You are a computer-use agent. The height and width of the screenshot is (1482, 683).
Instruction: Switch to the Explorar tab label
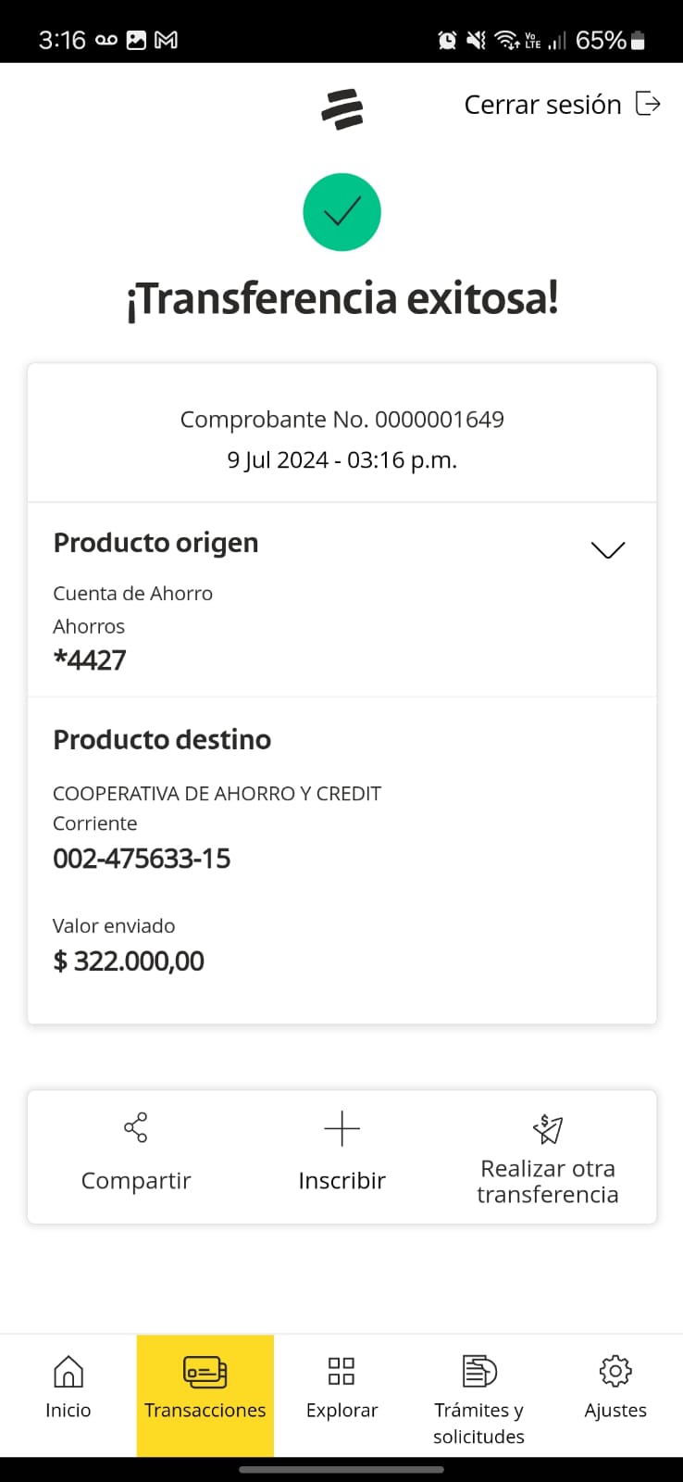[x=341, y=1411]
